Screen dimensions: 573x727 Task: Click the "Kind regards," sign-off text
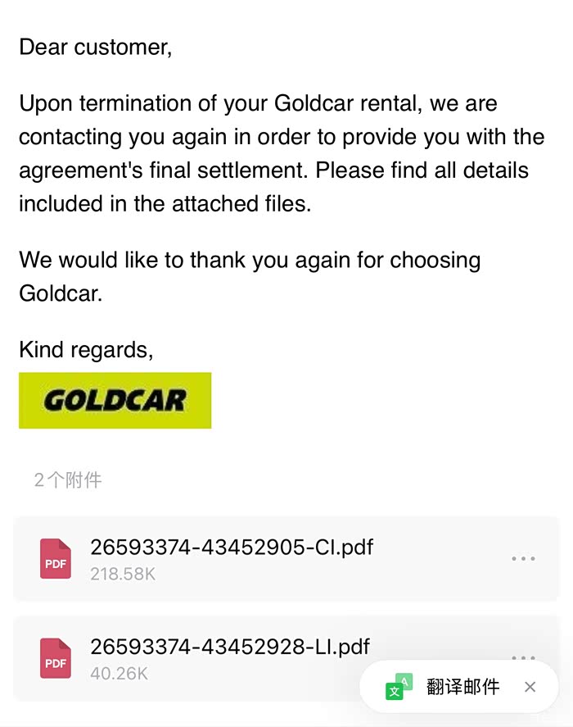click(x=86, y=350)
